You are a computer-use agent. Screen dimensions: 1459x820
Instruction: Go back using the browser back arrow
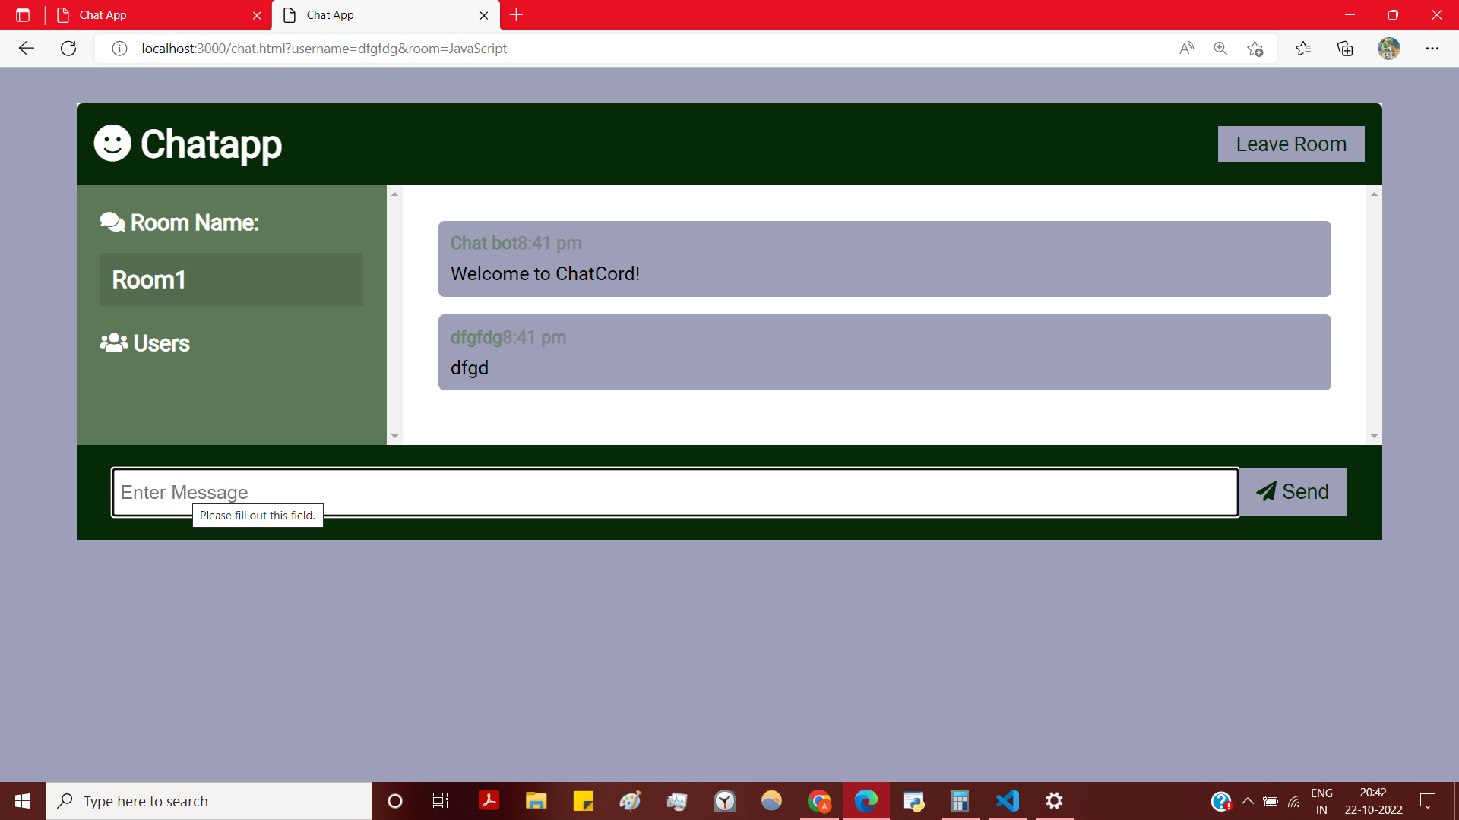tap(27, 49)
